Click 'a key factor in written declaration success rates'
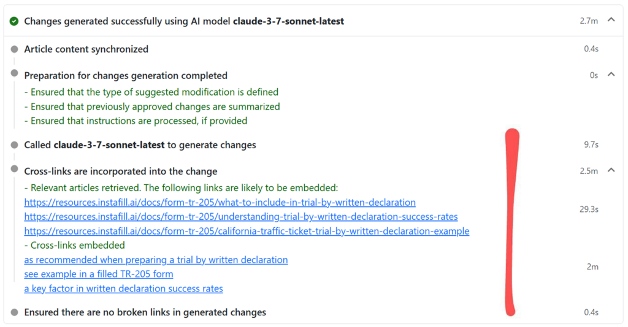628x327 pixels. tap(123, 288)
